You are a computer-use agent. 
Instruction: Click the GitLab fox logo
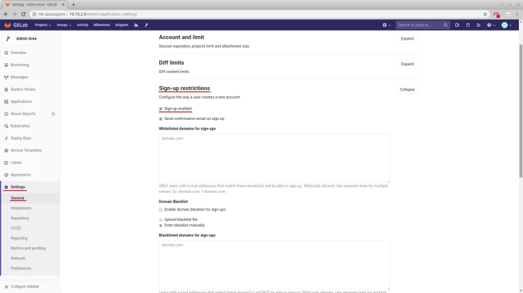(8, 25)
